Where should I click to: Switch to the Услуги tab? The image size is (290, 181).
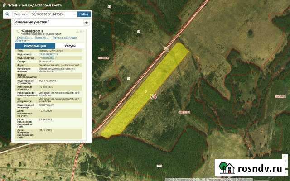point(70,46)
